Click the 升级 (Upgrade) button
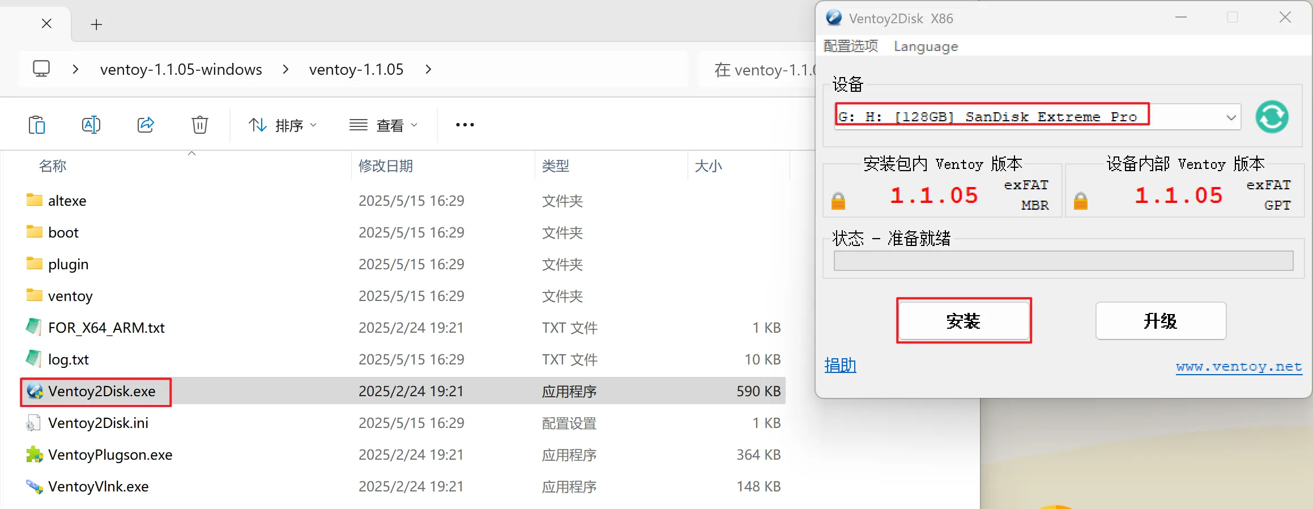 click(x=1161, y=321)
